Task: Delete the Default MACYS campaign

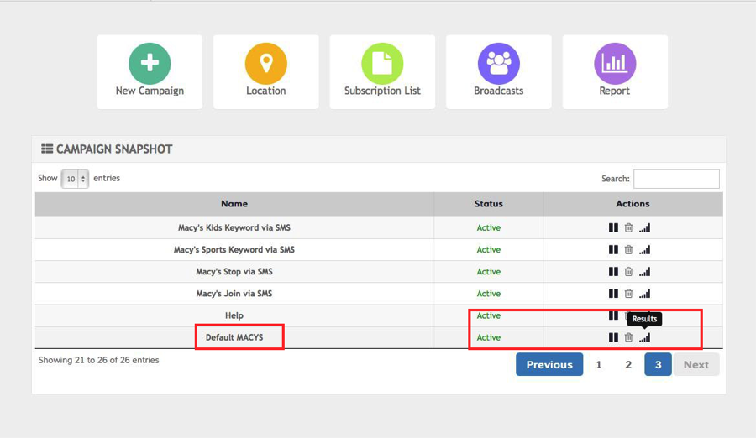Action: [628, 337]
